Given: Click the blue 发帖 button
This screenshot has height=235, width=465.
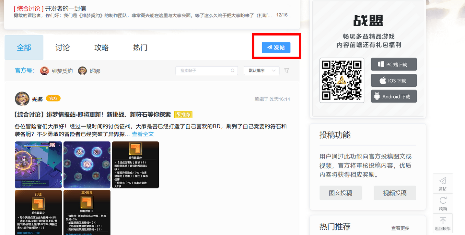Looking at the screenshot, I should coord(276,48).
